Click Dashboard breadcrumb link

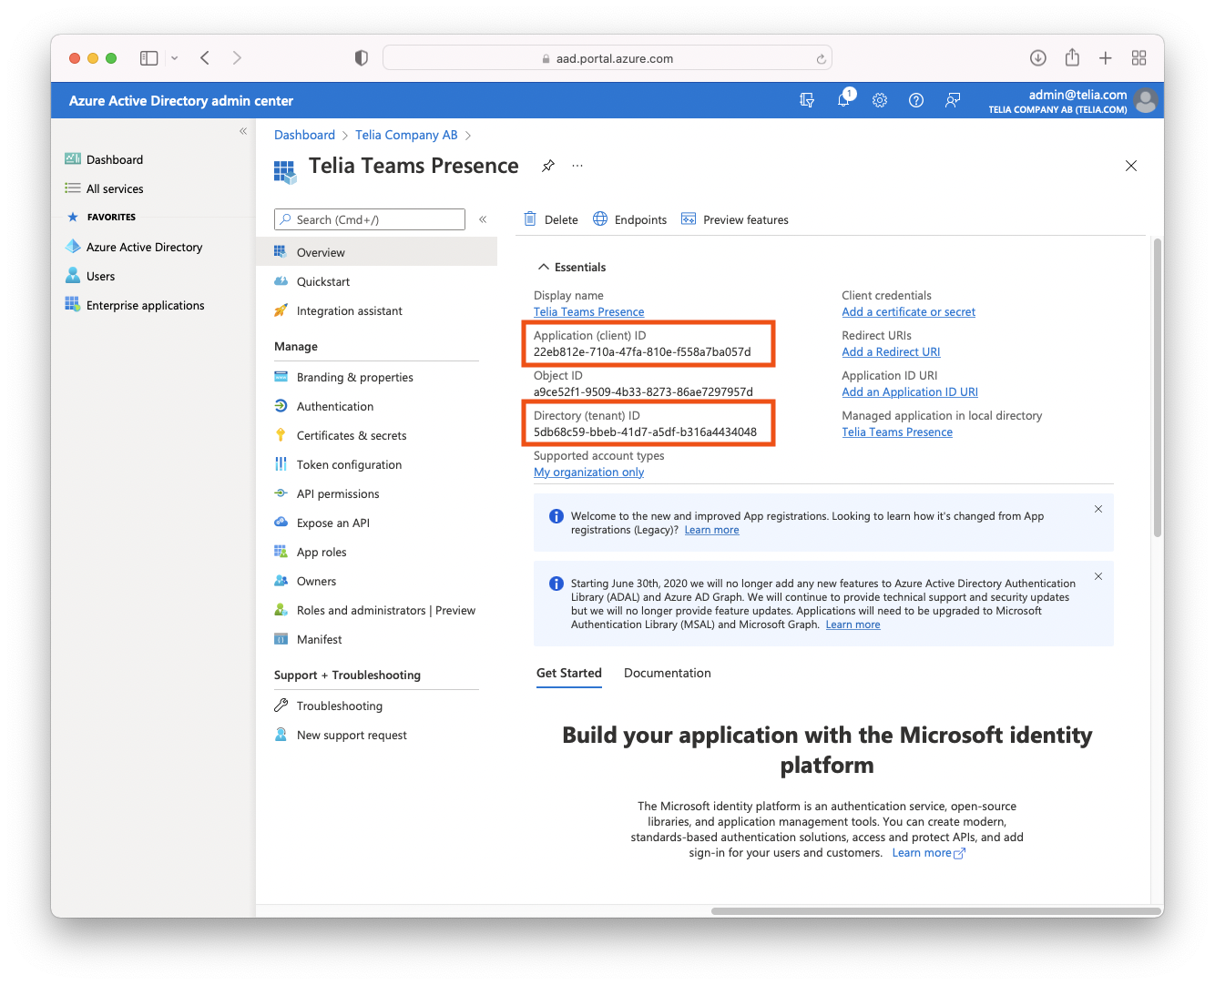(x=304, y=135)
